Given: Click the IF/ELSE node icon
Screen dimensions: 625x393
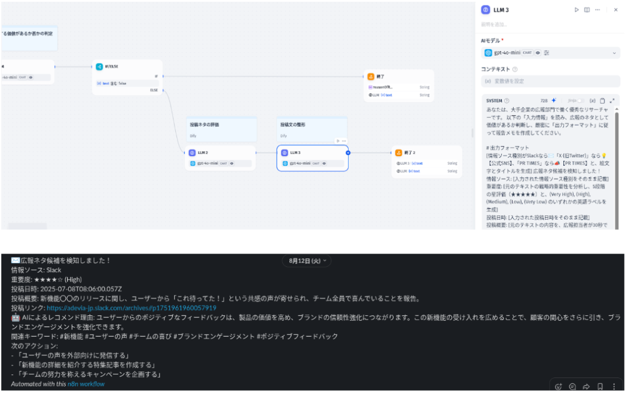Looking at the screenshot, I should (x=99, y=66).
